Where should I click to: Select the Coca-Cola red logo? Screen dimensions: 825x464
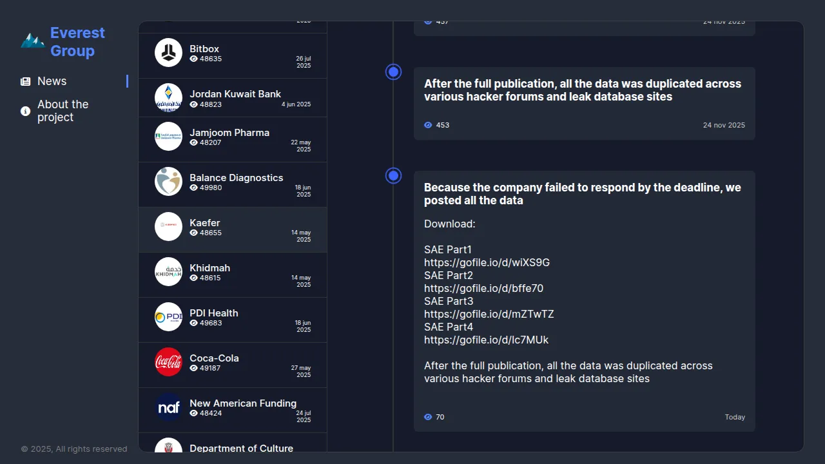(x=168, y=362)
